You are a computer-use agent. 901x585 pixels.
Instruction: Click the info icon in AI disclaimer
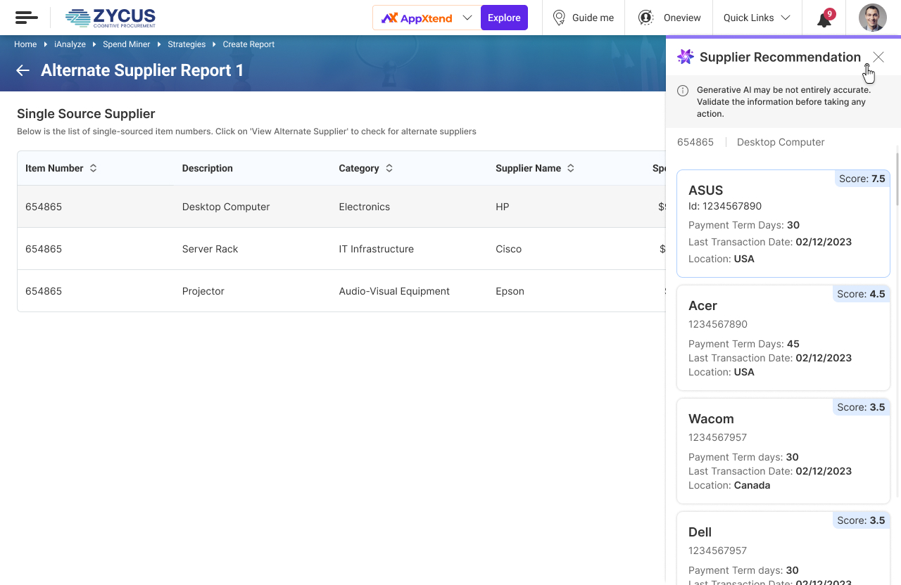683,91
